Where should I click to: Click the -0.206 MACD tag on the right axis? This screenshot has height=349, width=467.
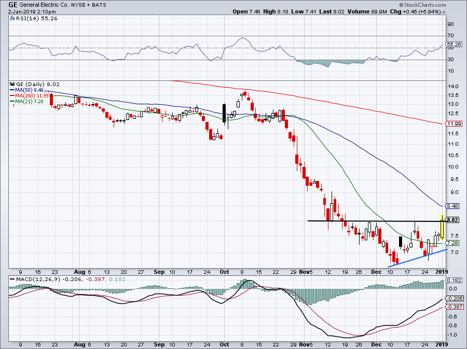455,298
